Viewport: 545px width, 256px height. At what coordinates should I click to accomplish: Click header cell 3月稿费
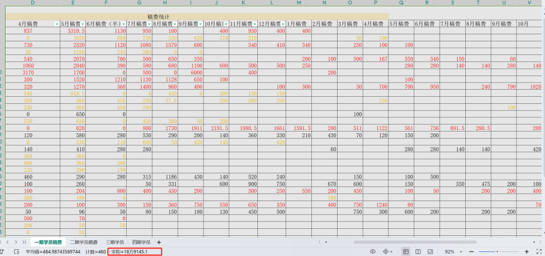click(x=350, y=24)
